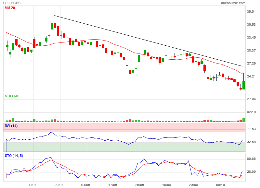The width and height of the screenshot is (260, 188).
Task: Select the 24.21 price level label
Action: (252, 76)
